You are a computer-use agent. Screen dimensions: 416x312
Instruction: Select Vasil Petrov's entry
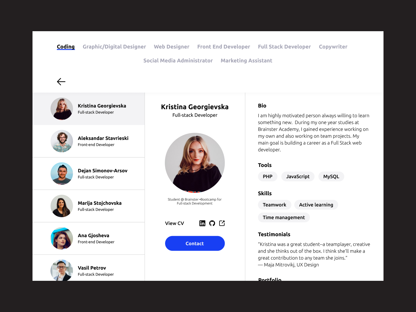click(x=89, y=268)
